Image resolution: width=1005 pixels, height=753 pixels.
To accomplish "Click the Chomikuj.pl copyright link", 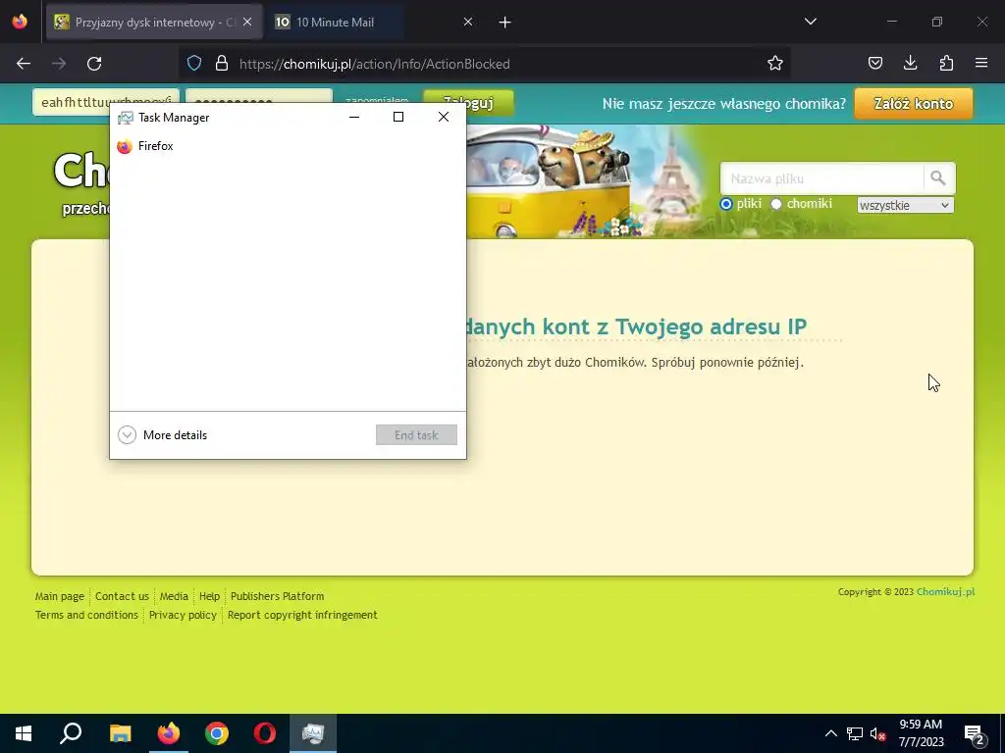I will coord(945,591).
